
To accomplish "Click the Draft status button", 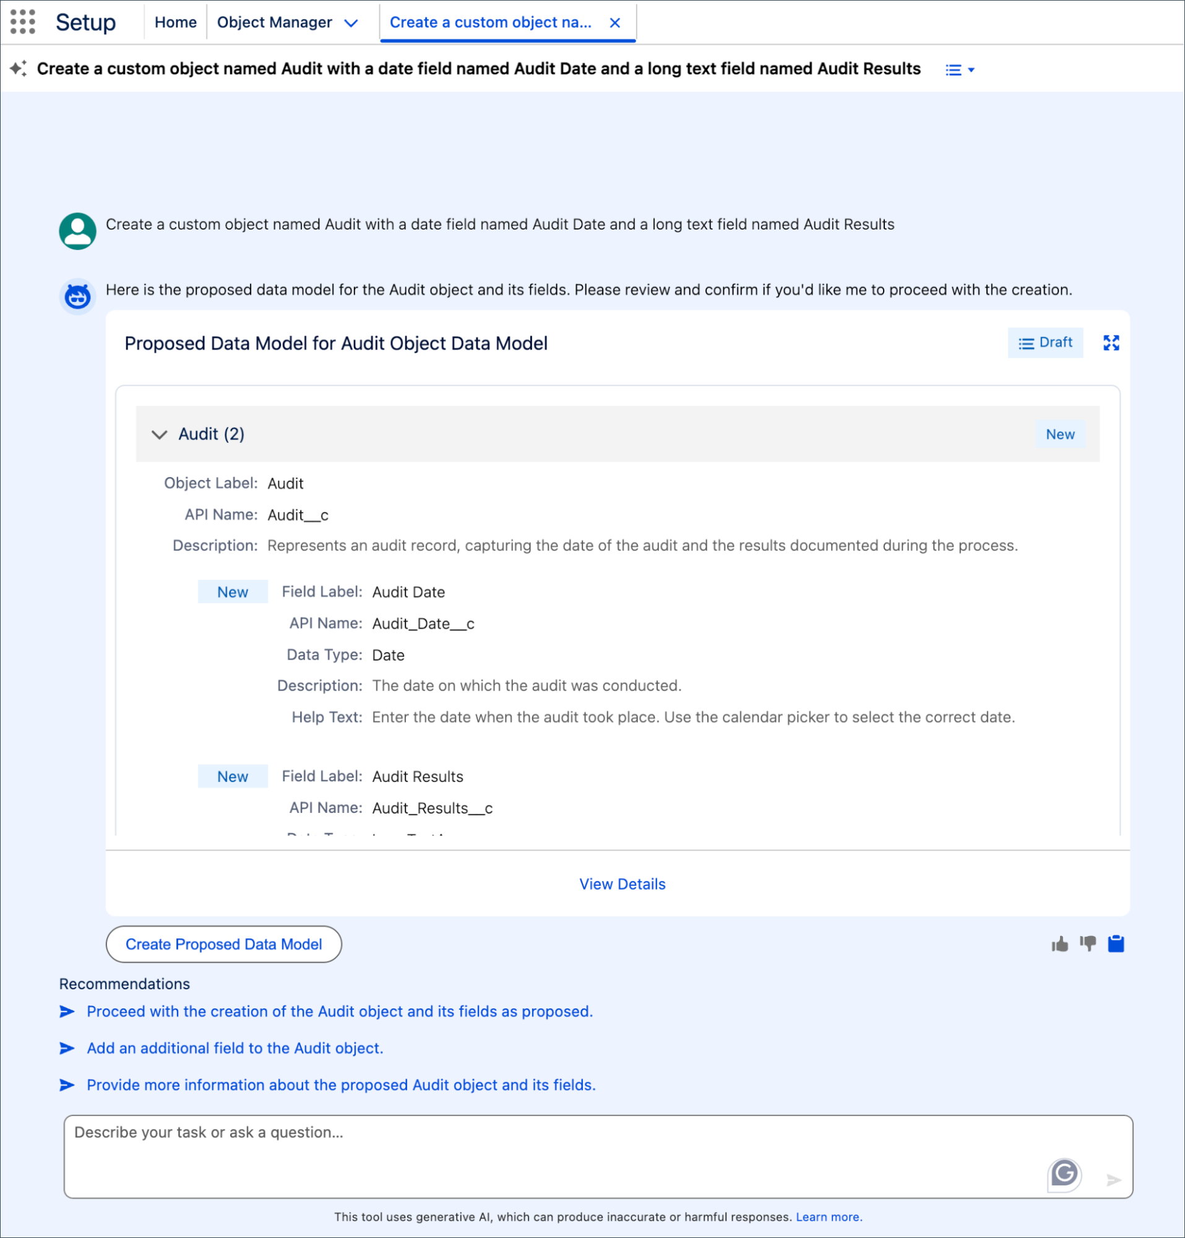I will point(1045,343).
